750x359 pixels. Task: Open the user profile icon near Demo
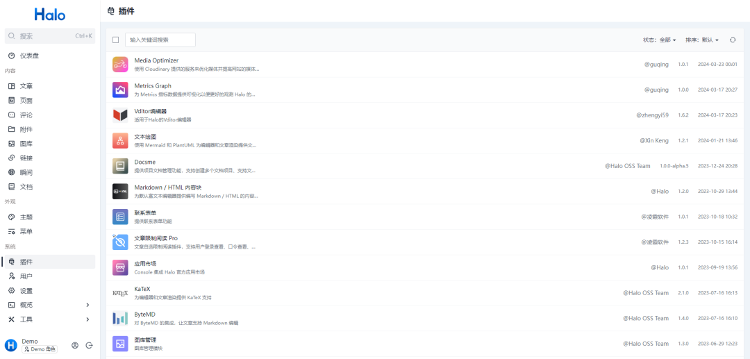75,346
